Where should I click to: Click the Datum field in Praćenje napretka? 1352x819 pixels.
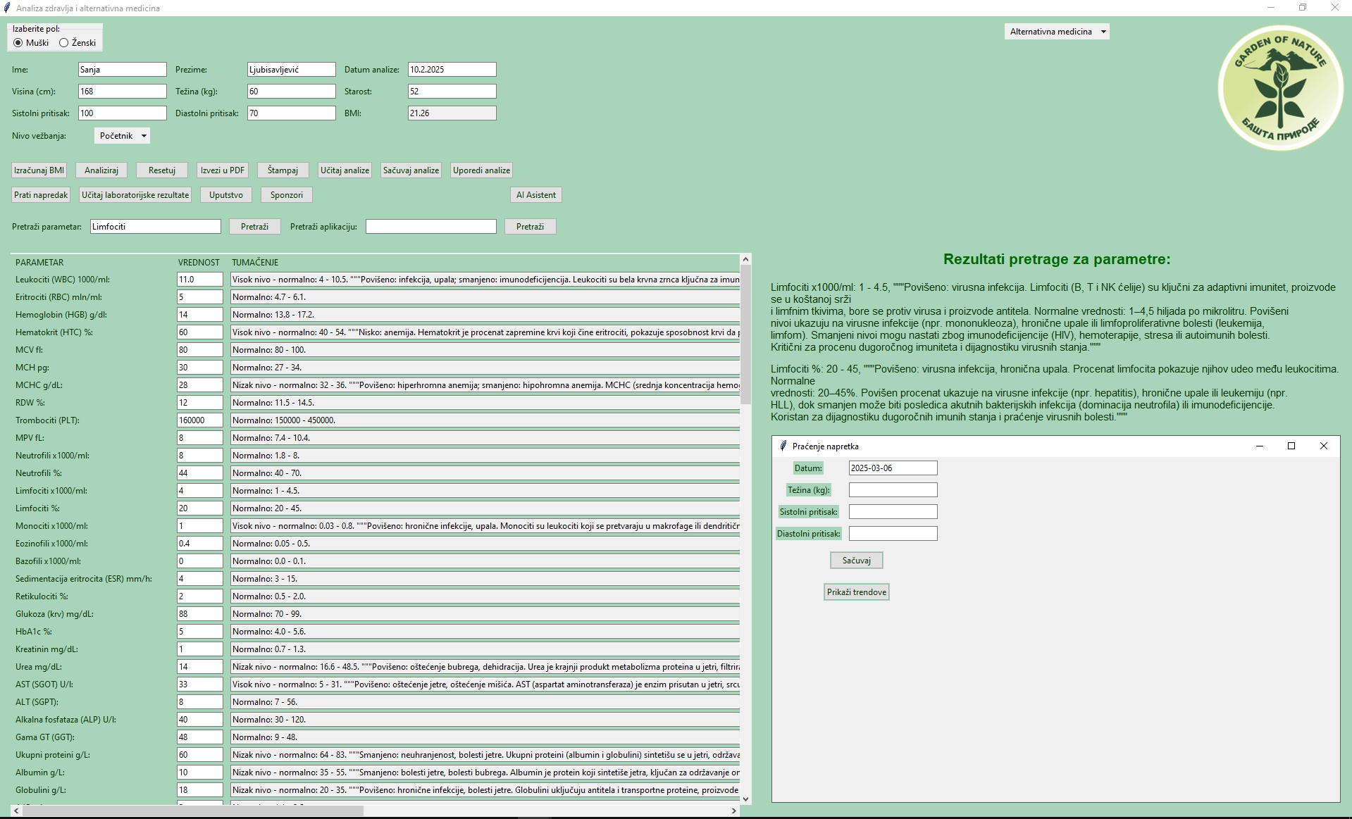click(893, 468)
